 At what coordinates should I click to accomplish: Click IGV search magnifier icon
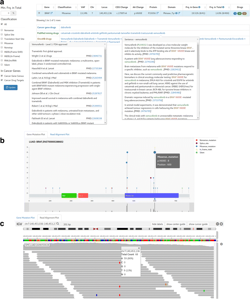coord(58,224)
